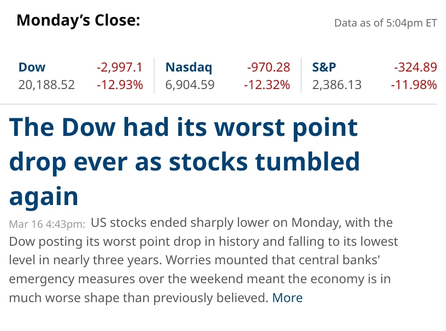Click the divider between Nasdaq and S&P

[301, 76]
